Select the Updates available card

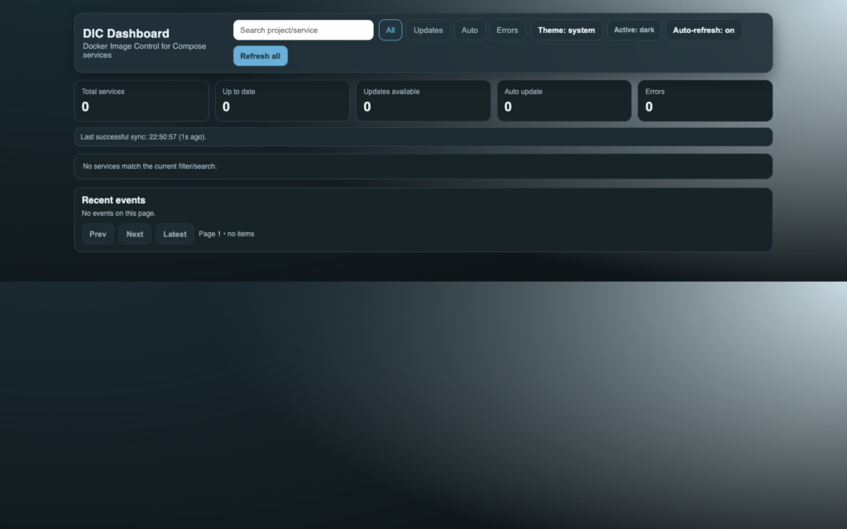(423, 100)
